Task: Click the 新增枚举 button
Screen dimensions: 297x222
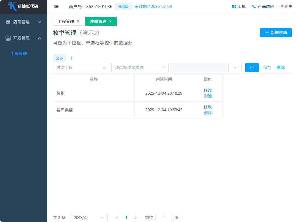Action: point(276,33)
